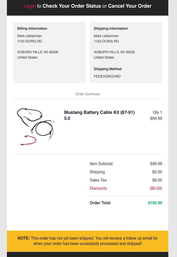Click the green $105.99 order total
177x257 pixels.
point(155,203)
